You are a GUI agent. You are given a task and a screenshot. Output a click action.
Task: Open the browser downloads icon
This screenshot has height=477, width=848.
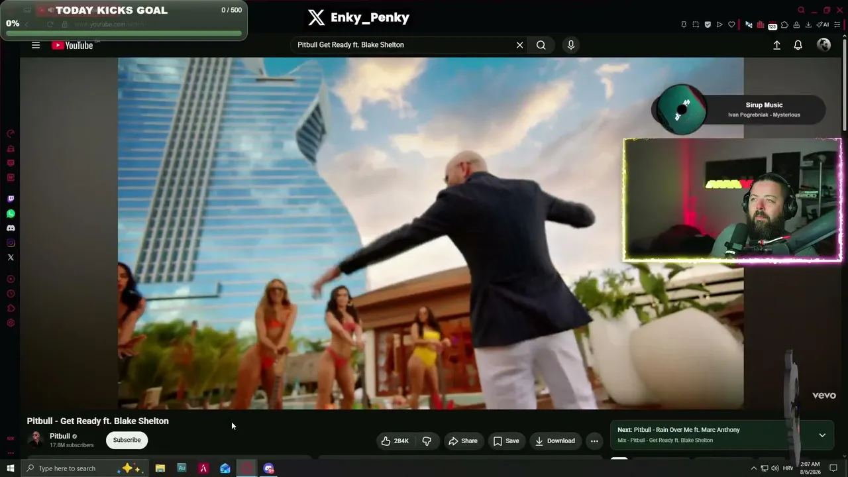pyautogui.click(x=808, y=25)
